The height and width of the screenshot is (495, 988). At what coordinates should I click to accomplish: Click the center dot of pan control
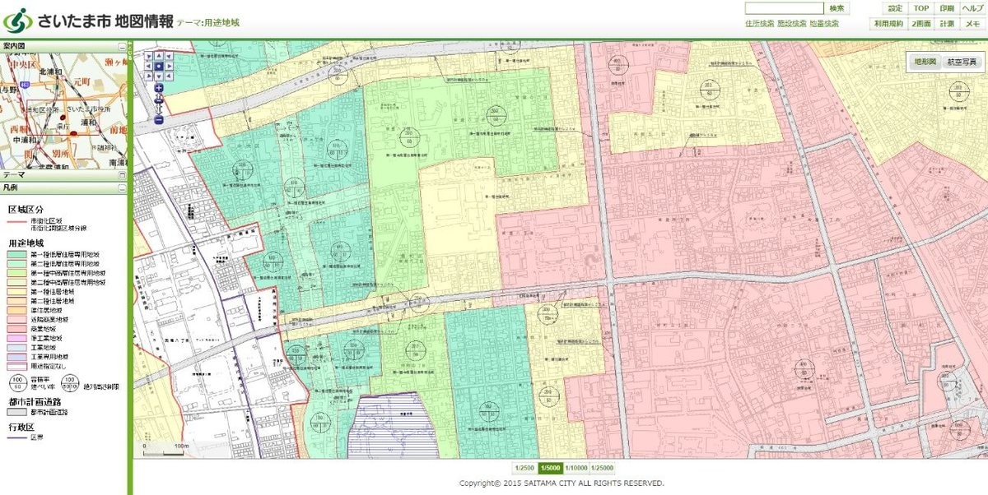pos(159,66)
